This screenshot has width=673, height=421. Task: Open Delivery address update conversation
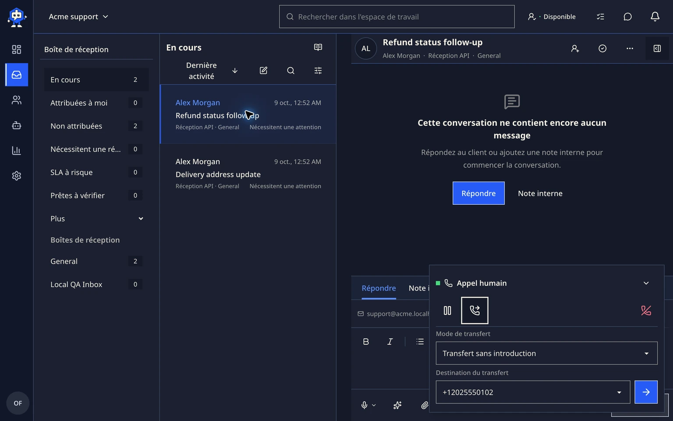click(248, 174)
